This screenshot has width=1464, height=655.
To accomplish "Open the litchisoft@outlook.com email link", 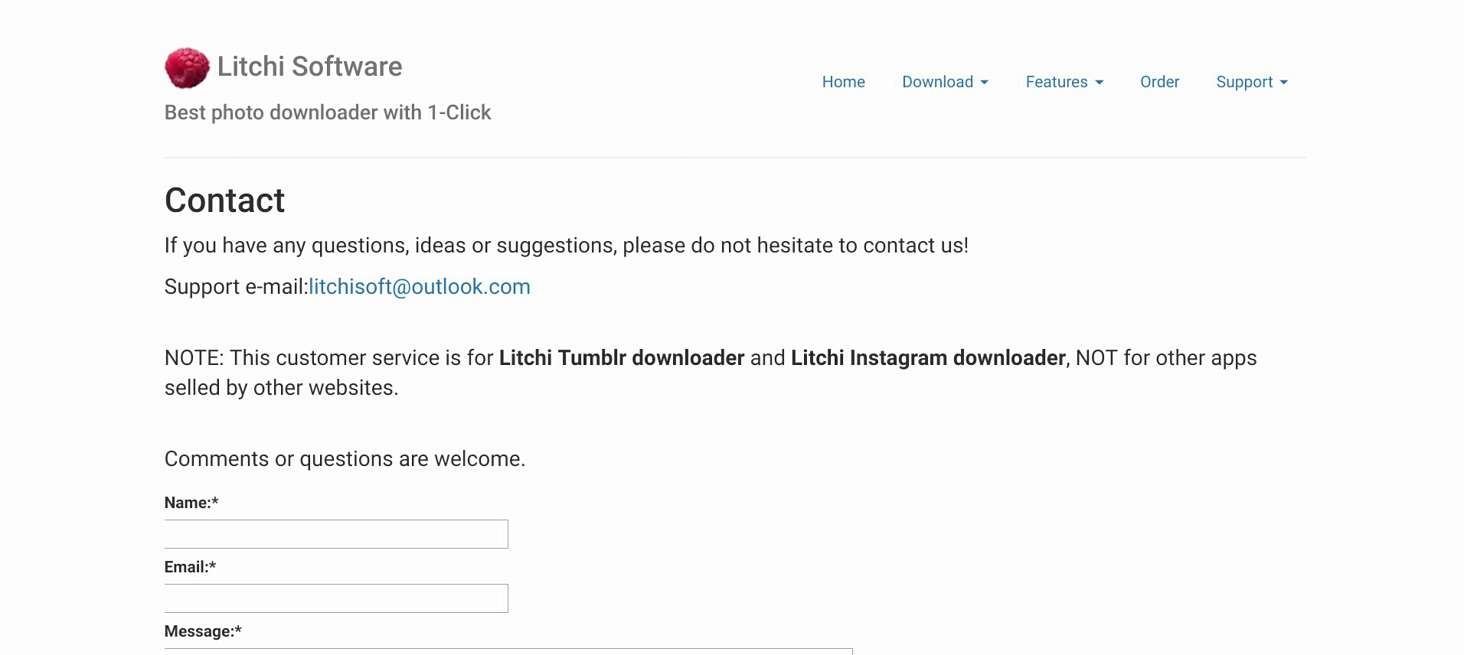I will (420, 287).
